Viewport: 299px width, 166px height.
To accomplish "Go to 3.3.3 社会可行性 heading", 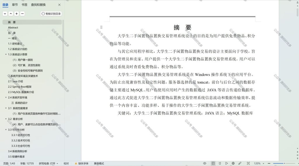I will click(x=21, y=146).
